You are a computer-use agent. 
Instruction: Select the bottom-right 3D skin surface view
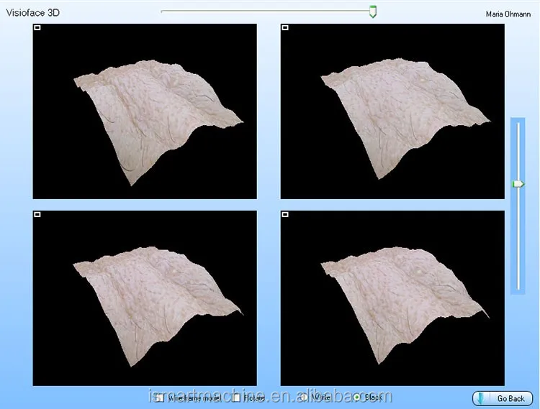pos(392,298)
